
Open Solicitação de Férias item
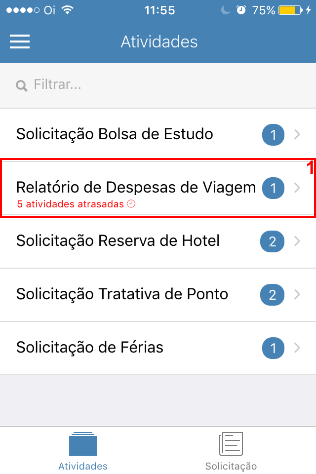click(x=158, y=348)
